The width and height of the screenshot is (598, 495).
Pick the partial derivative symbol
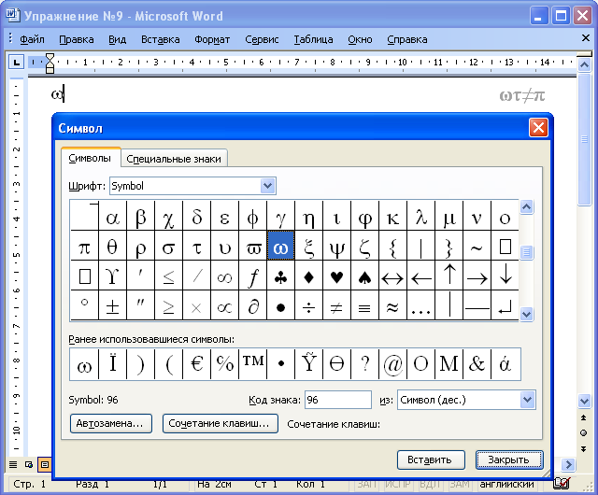tap(253, 305)
